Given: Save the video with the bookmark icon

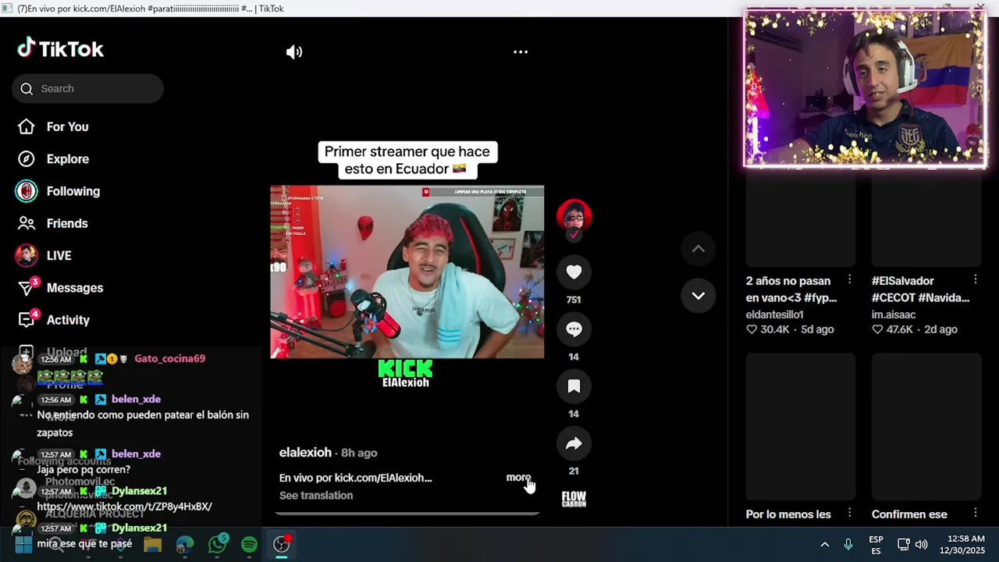Looking at the screenshot, I should 574,386.
